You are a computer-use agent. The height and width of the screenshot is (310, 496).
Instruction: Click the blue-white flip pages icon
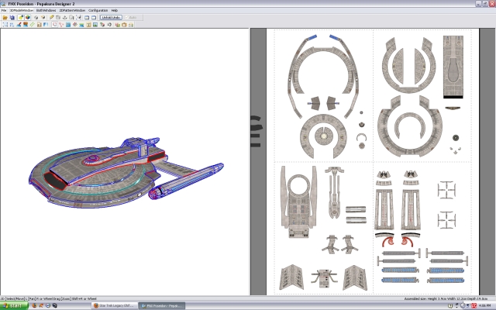coord(46,24)
